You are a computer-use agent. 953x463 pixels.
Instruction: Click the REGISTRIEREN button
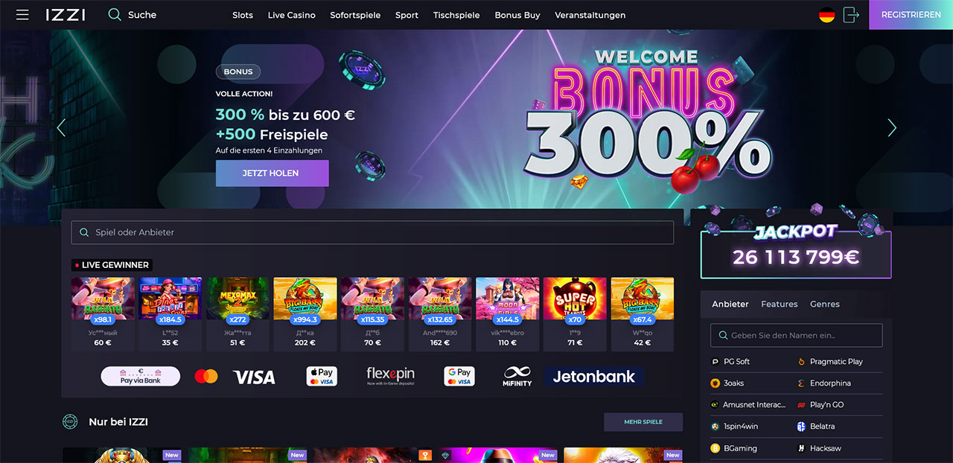(911, 15)
